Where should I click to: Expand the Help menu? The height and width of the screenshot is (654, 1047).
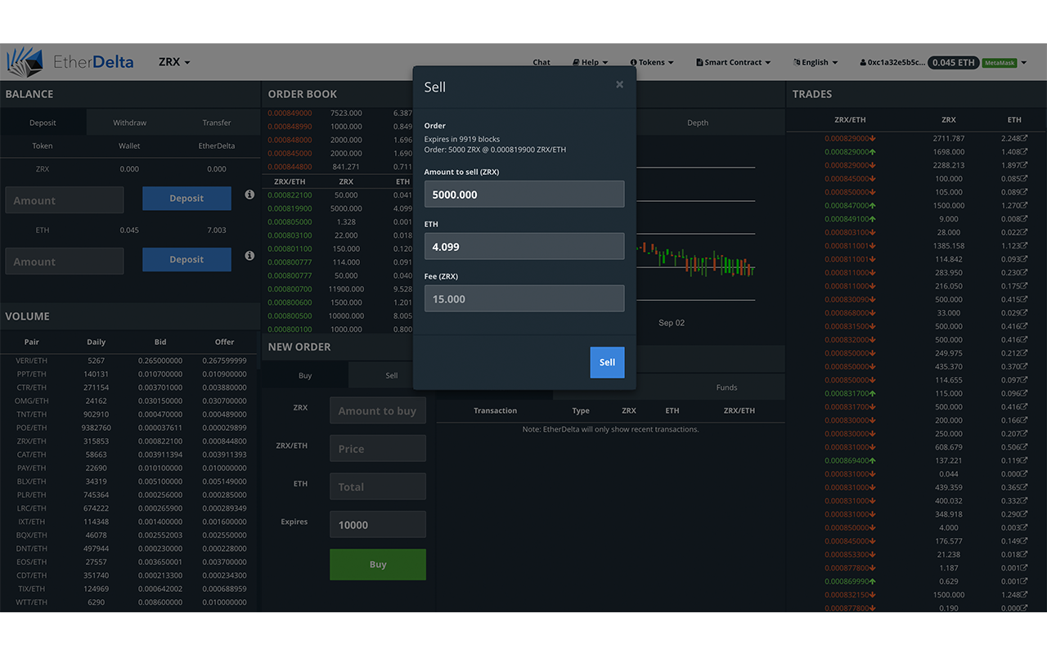(591, 62)
